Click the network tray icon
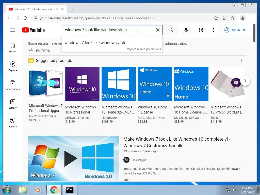The width and height of the screenshot is (260, 195). point(228,190)
